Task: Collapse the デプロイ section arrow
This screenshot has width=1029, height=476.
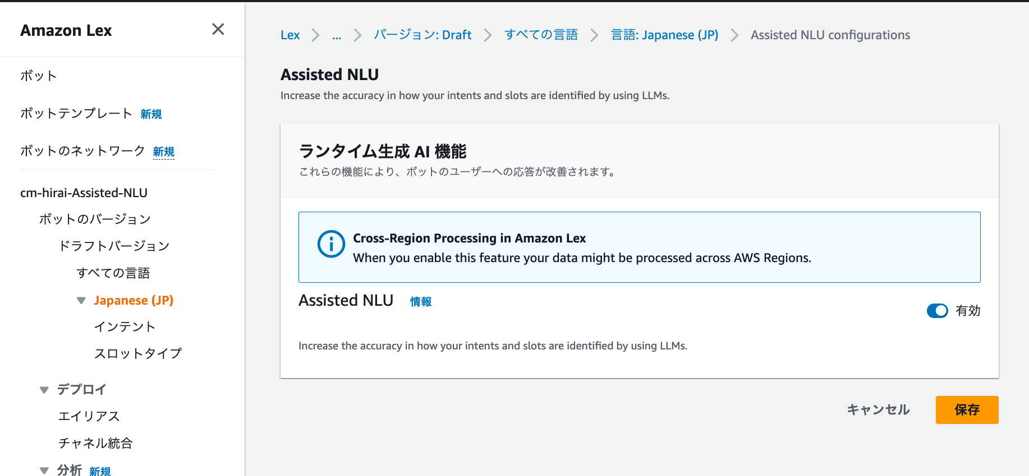Action: [44, 390]
